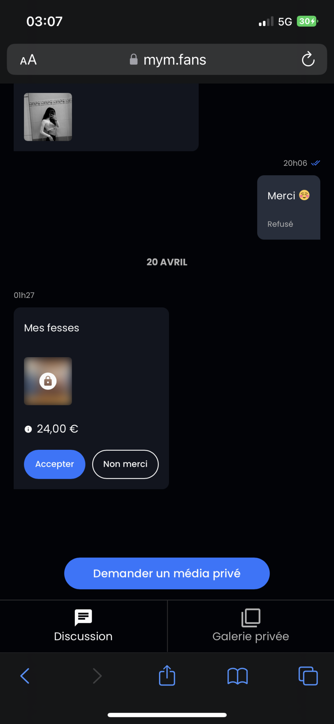Tap the locked blurred media thumbnail
This screenshot has height=724, width=334.
pos(48,381)
